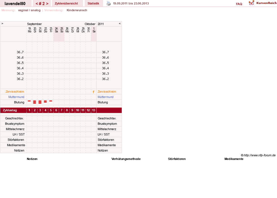Click medium bleeding mark on September 22
Image resolution: width=277 pixels, height=198 pixels.
tap(45, 102)
